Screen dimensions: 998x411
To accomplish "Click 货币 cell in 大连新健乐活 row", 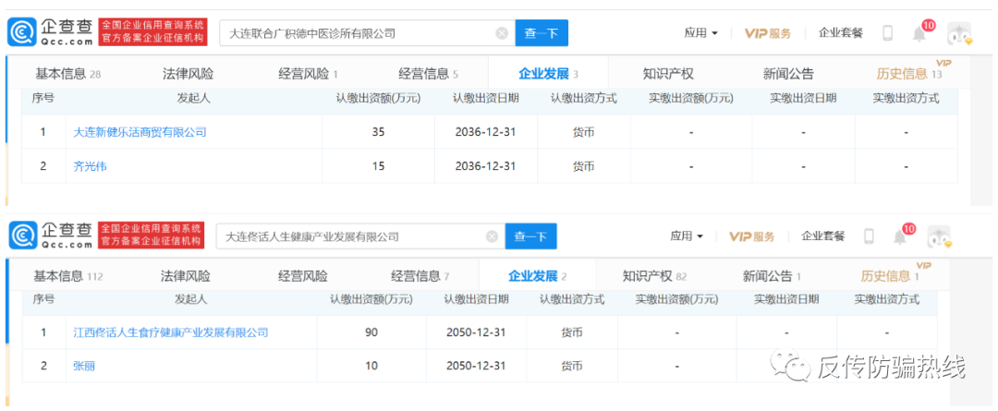I will tap(584, 132).
